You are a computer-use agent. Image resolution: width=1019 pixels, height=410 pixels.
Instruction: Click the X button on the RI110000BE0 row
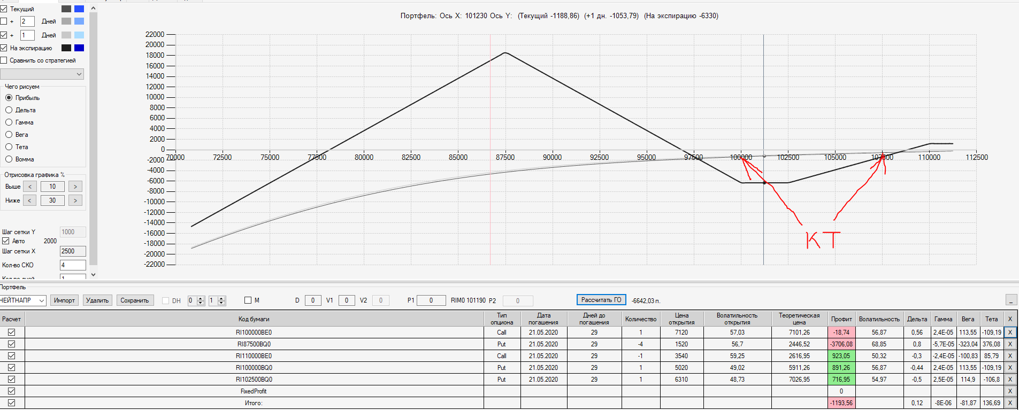coord(1010,356)
